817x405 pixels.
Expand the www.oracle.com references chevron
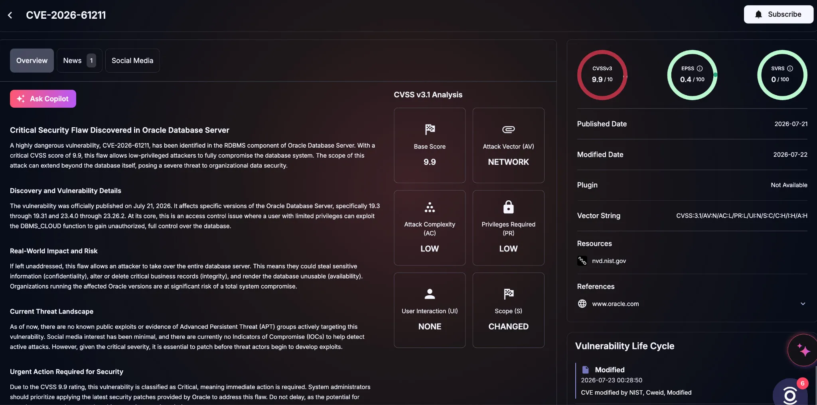803,304
